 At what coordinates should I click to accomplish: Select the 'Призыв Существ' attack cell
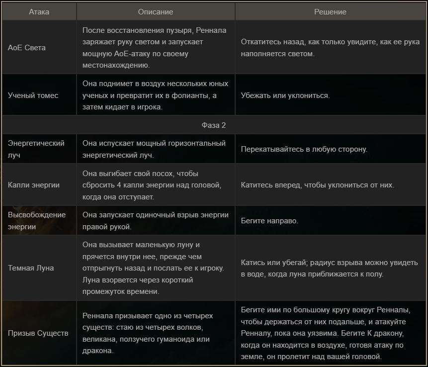point(38,333)
